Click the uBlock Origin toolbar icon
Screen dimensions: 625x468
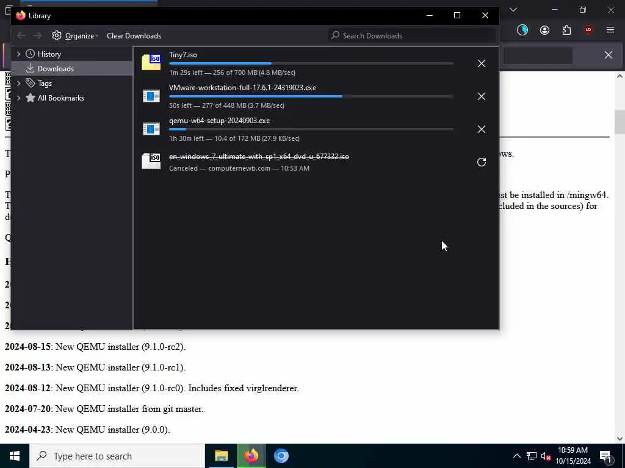click(x=588, y=30)
